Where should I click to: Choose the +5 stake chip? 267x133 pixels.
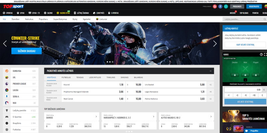click(246, 95)
